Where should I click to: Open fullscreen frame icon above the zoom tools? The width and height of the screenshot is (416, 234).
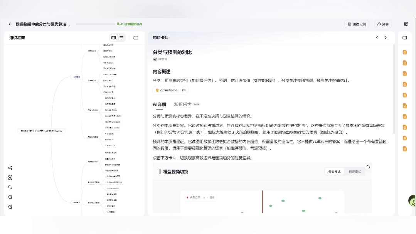10,187
